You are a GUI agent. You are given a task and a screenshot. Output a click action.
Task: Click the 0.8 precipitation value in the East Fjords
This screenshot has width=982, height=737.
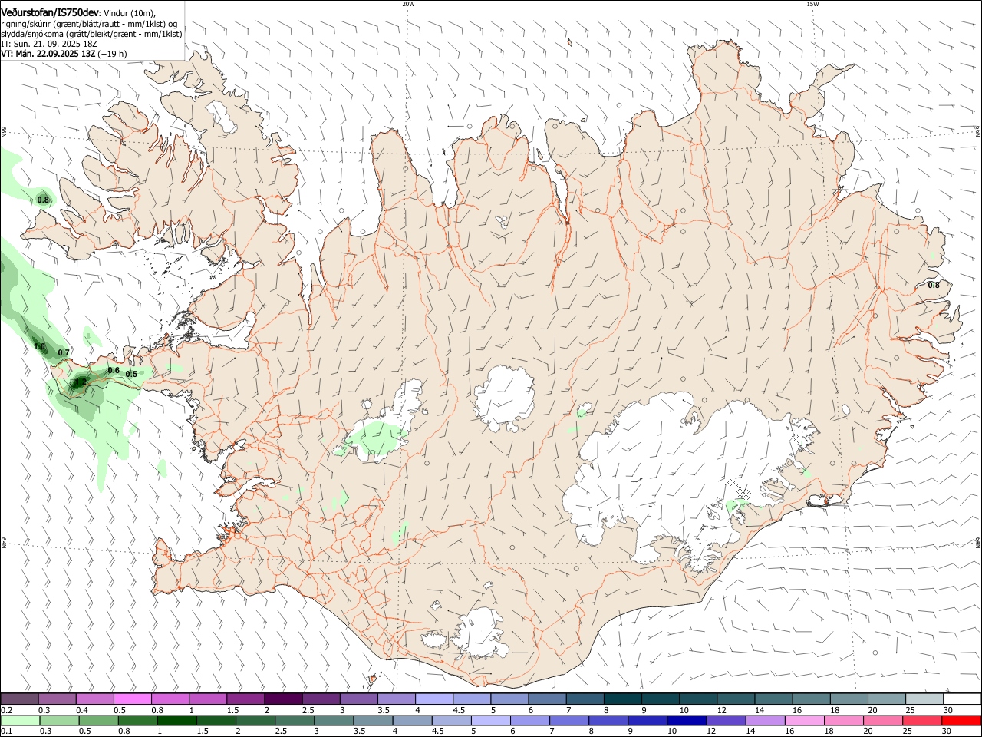(934, 285)
